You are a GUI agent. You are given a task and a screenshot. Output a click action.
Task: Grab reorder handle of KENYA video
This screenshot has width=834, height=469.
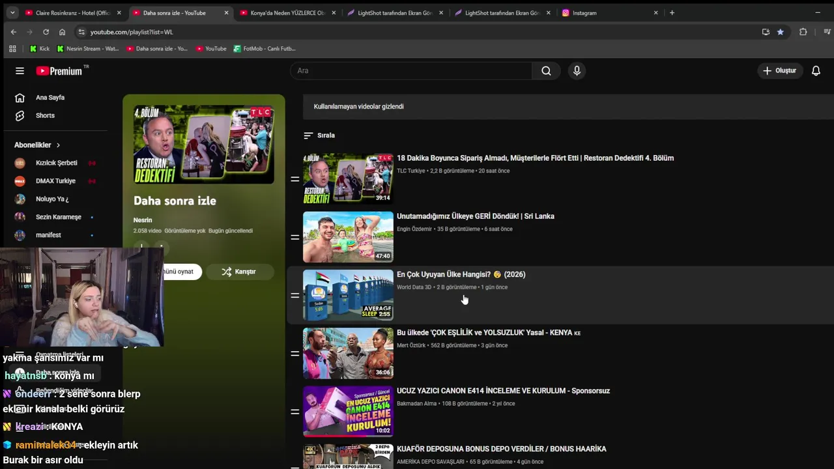(295, 354)
